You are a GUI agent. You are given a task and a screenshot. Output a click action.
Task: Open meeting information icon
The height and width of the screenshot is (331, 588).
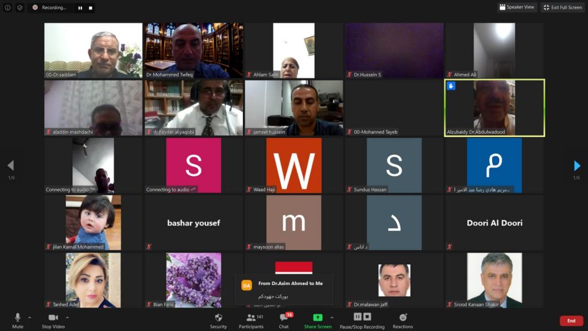[7, 7]
